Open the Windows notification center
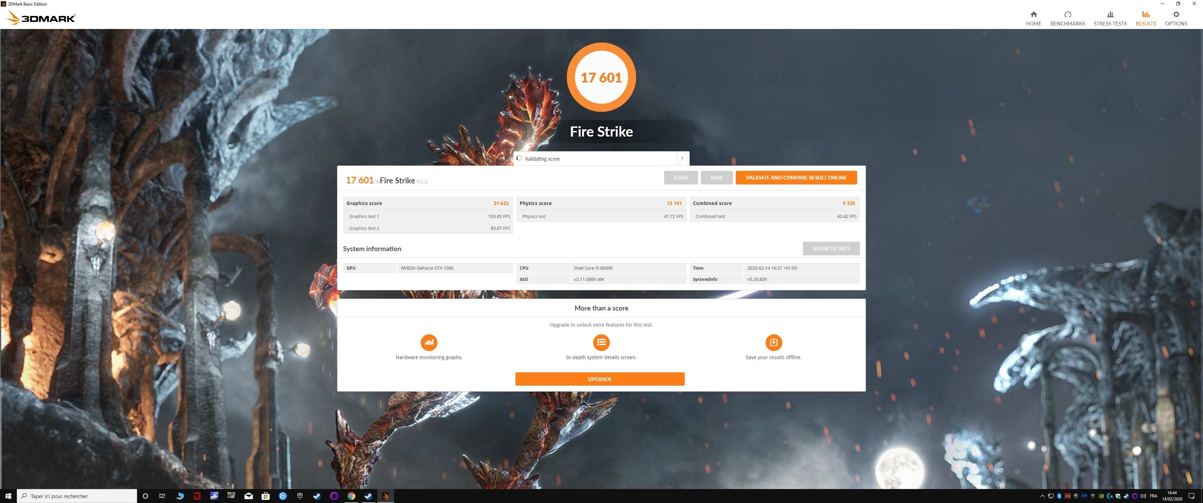The height and width of the screenshot is (503, 1203). click(x=1191, y=496)
